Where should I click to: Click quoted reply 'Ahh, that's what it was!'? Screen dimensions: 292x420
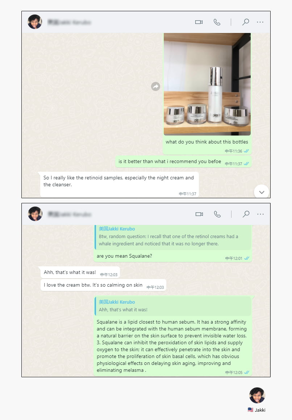coord(173,306)
